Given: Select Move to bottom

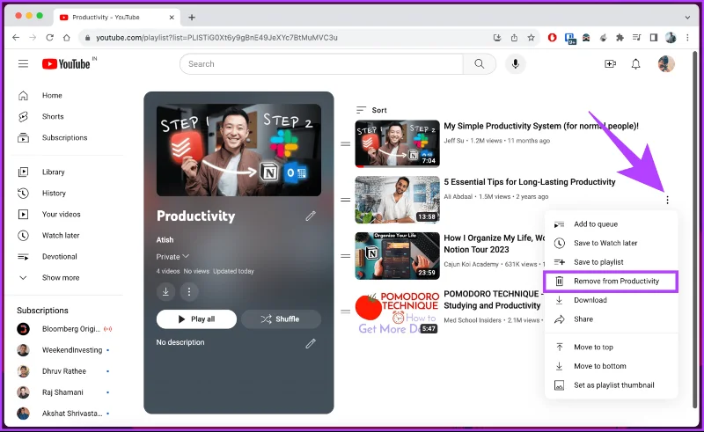Looking at the screenshot, I should coord(611,366).
